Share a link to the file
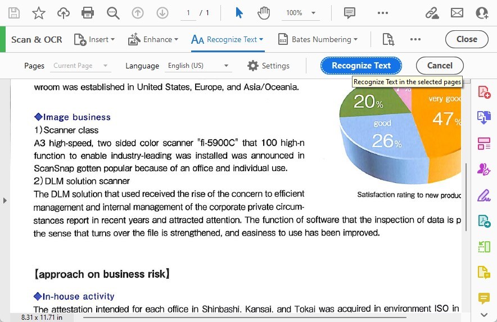This screenshot has width=497, height=322. click(432, 13)
